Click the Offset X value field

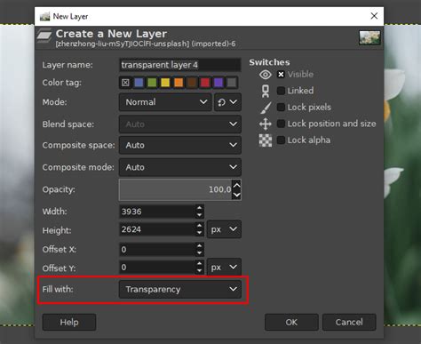pos(157,250)
